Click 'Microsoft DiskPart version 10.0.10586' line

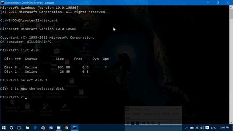[38, 29]
